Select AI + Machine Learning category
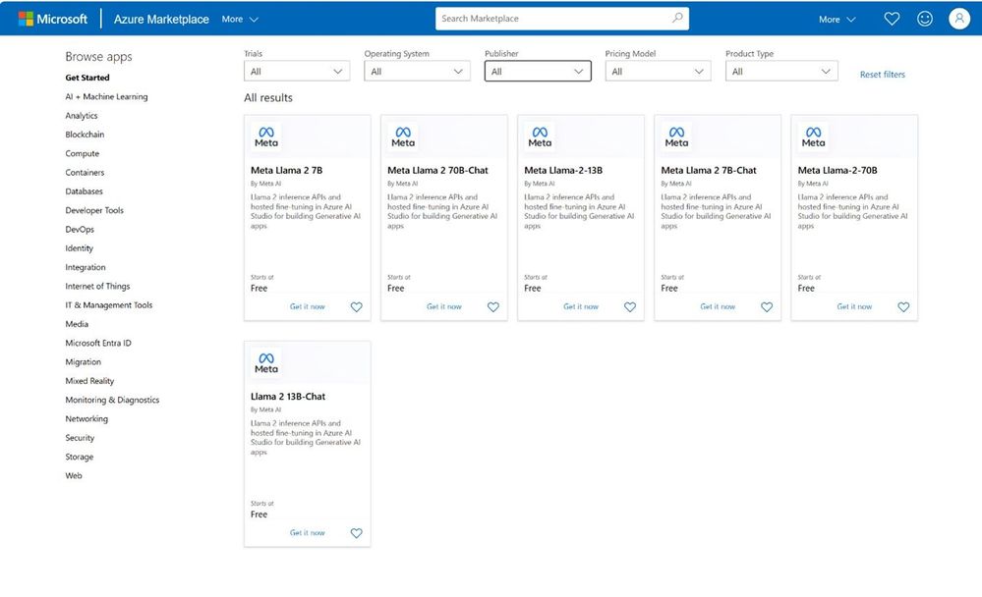The width and height of the screenshot is (982, 597). pos(106,96)
